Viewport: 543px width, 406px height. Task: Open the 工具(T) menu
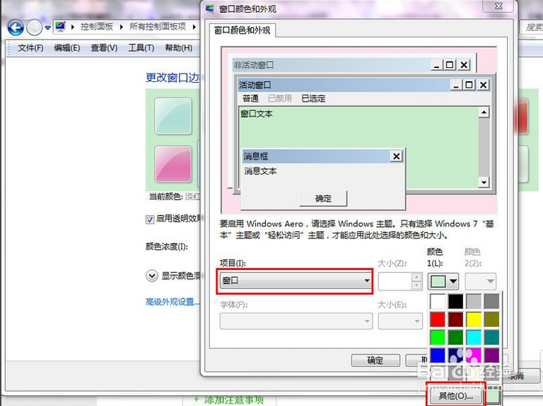click(141, 48)
